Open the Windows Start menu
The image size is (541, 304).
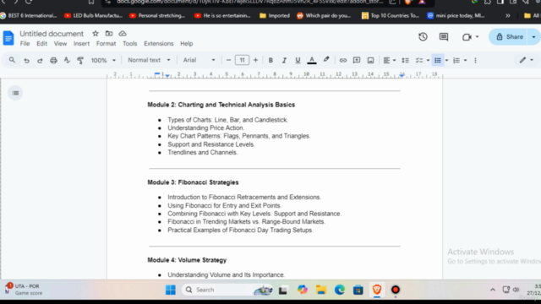[171, 290]
